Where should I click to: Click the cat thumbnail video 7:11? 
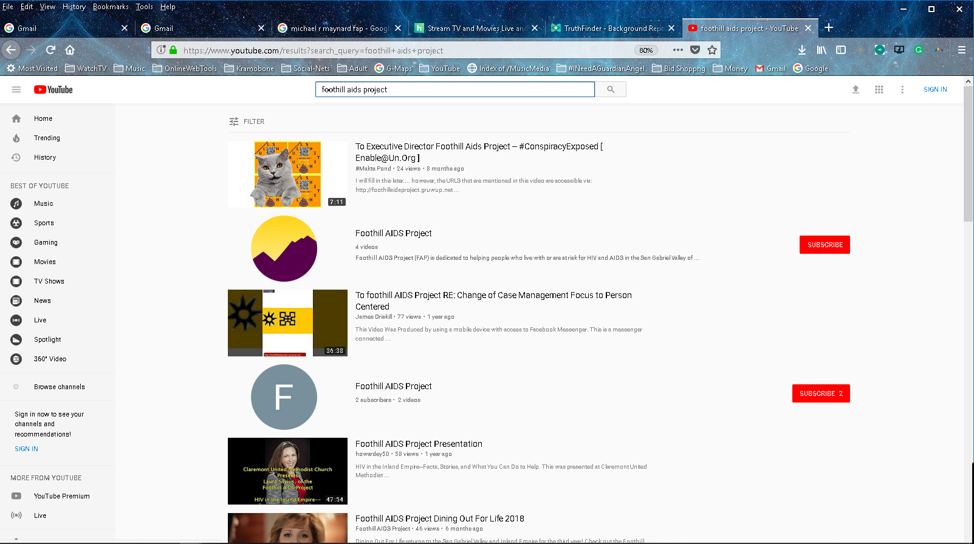[287, 174]
